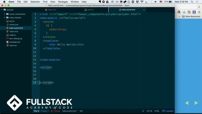Viewport: 202px width, 114px height.
Task: Open notes.js in the tree view
Action: tap(13, 35)
